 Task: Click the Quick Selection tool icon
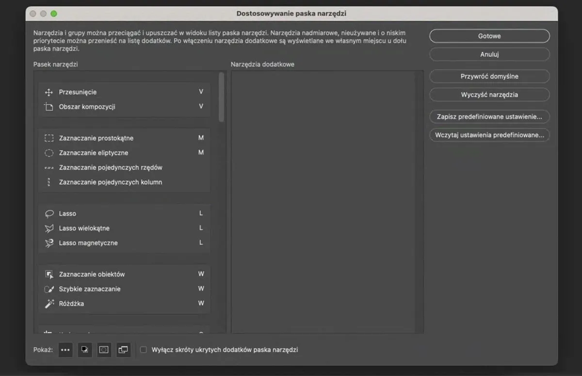48,289
